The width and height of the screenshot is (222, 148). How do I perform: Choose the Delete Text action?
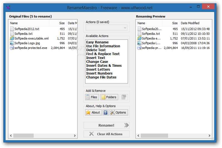[x=96, y=50]
